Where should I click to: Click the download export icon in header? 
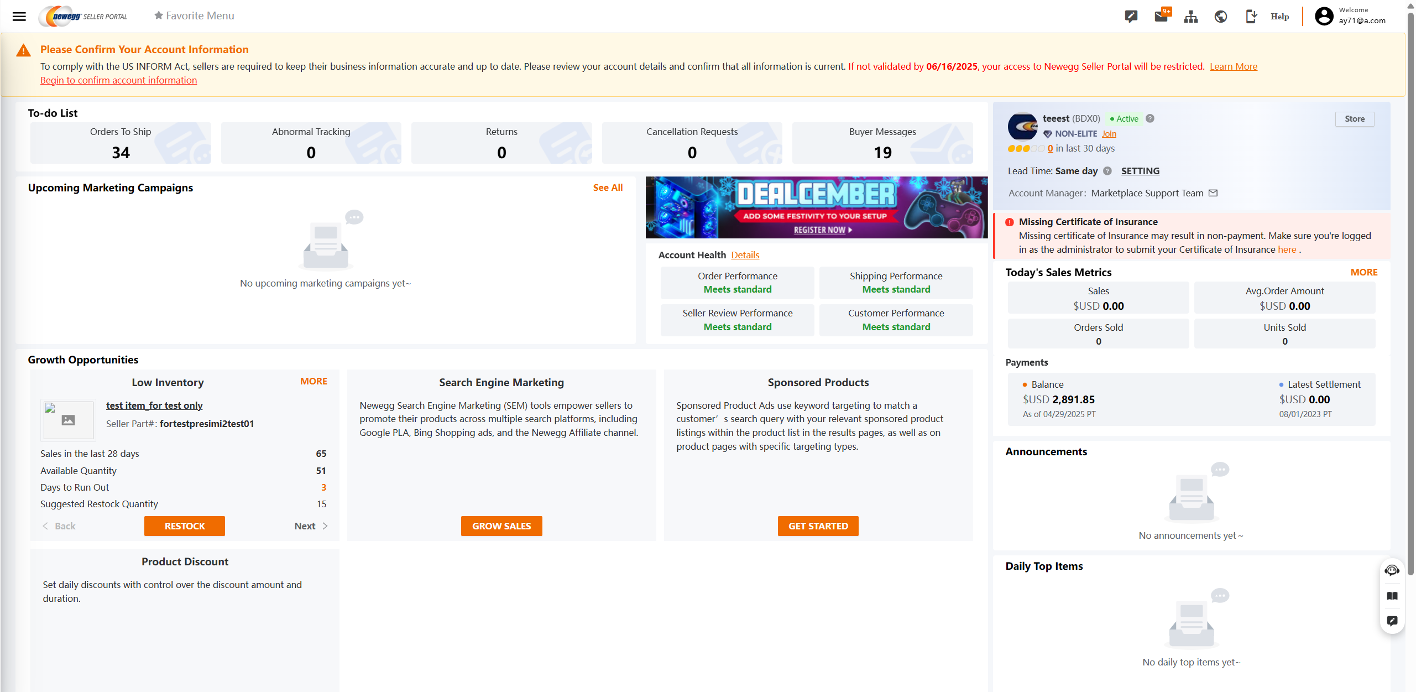(x=1251, y=17)
